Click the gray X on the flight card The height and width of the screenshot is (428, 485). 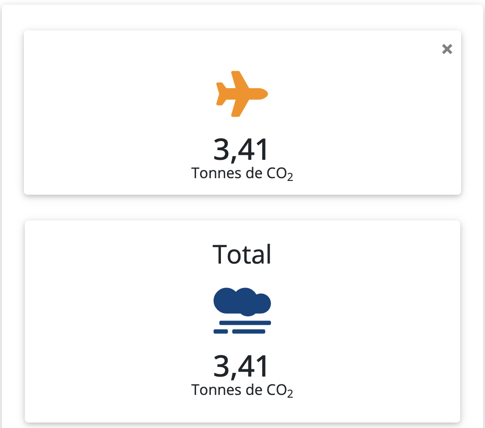(447, 49)
